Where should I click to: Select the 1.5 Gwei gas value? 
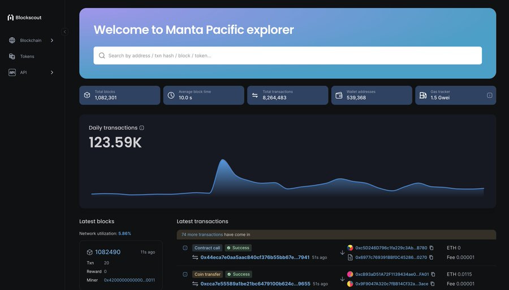click(440, 98)
